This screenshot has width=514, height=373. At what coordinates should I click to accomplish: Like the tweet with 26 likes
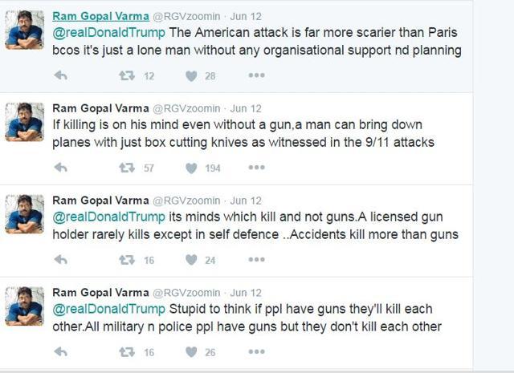pos(191,352)
